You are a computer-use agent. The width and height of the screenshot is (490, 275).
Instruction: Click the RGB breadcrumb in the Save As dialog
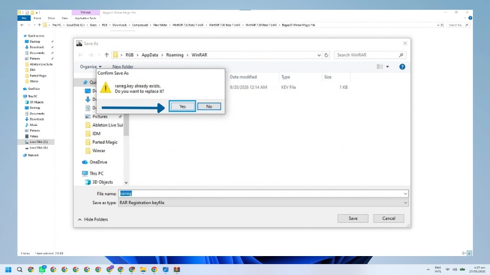point(129,55)
